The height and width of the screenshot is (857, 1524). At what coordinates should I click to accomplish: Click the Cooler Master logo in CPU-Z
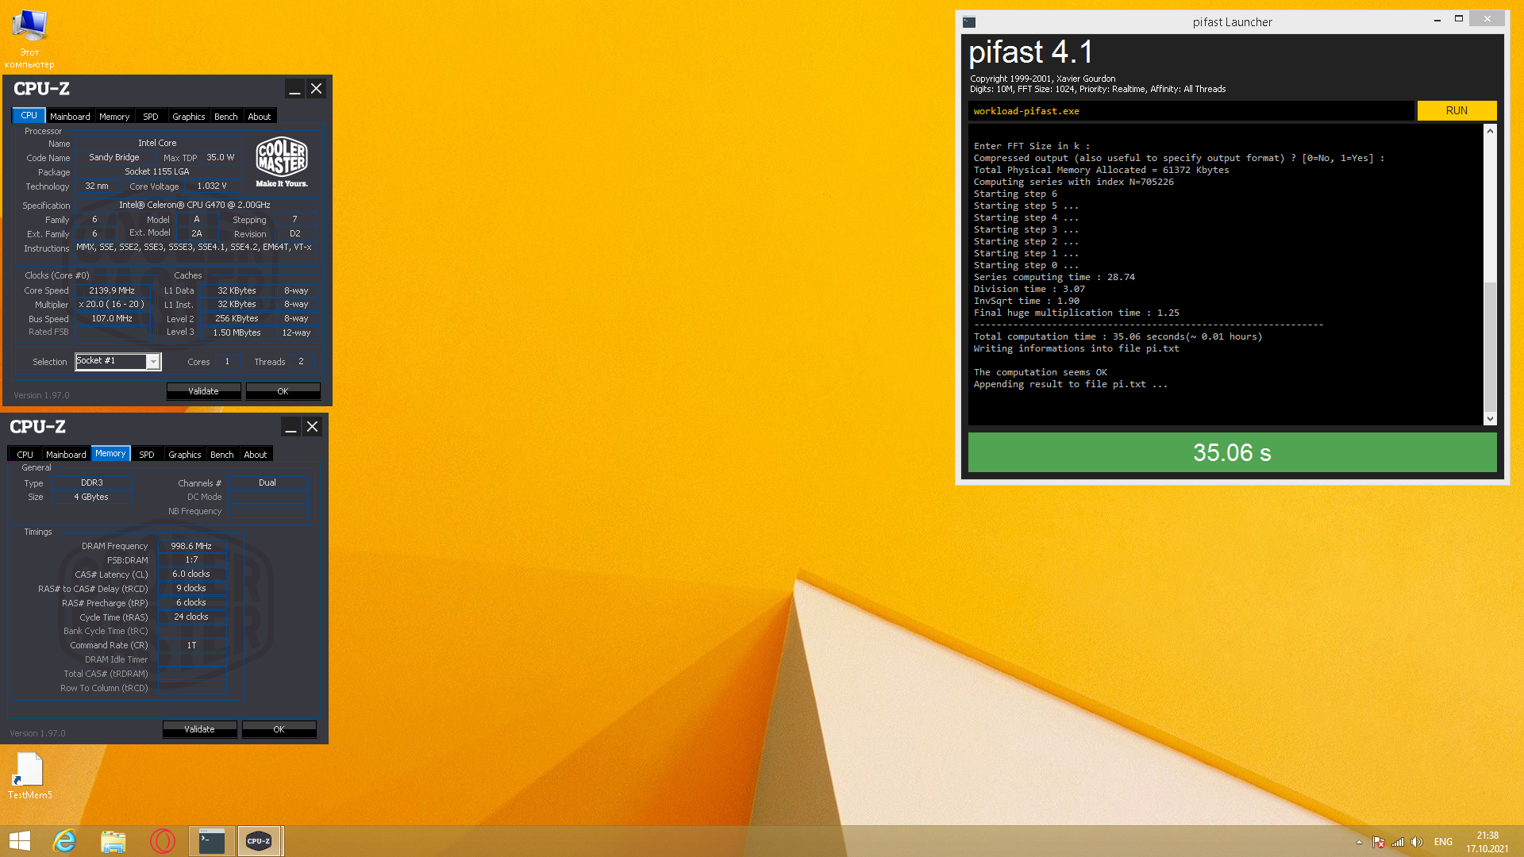pyautogui.click(x=282, y=161)
